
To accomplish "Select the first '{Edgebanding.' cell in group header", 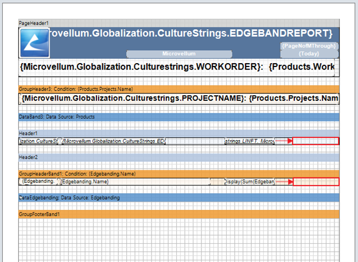I will (38, 182).
